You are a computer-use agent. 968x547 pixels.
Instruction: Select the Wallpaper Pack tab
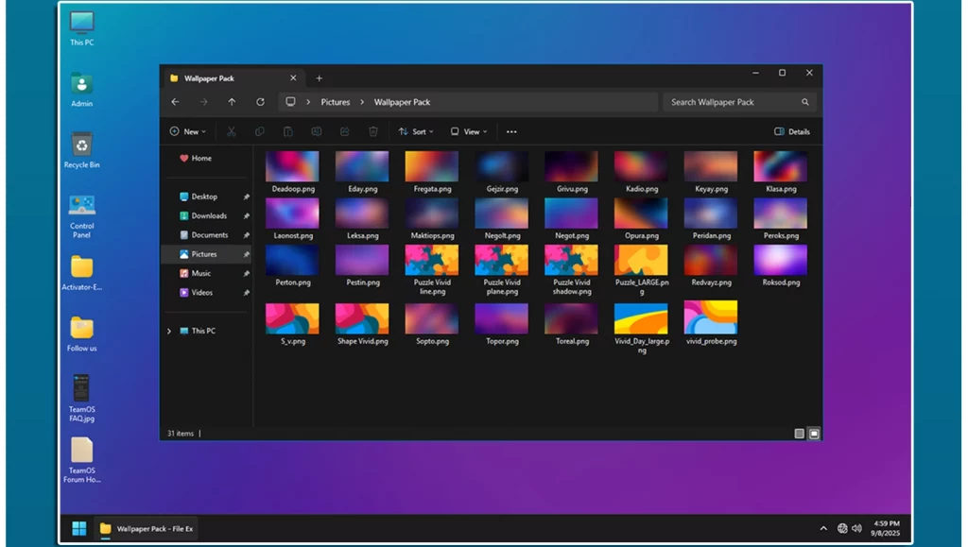[210, 78]
